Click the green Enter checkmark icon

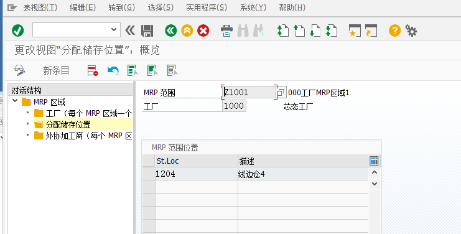tap(17, 30)
